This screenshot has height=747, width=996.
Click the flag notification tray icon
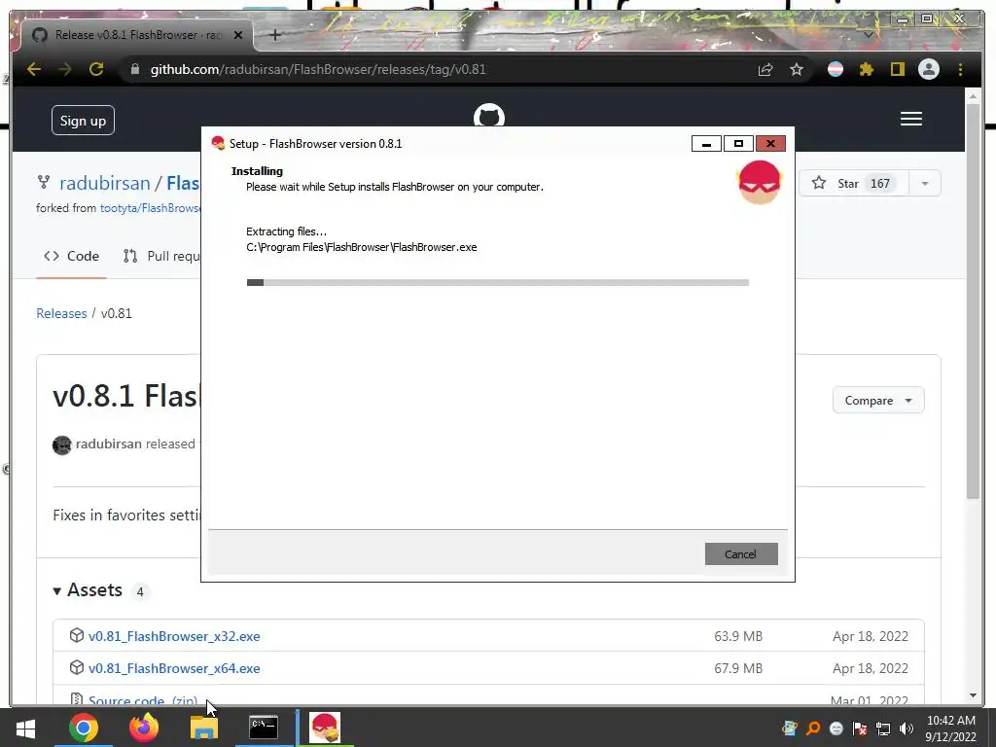[860, 729]
